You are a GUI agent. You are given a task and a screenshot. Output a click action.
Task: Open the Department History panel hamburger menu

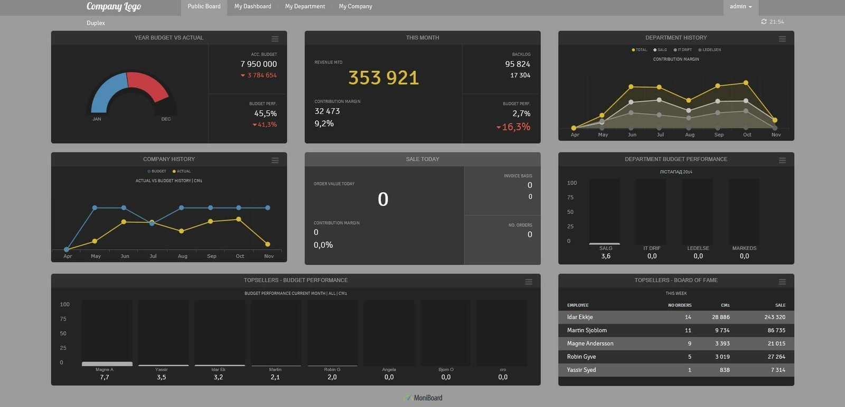[x=782, y=39]
